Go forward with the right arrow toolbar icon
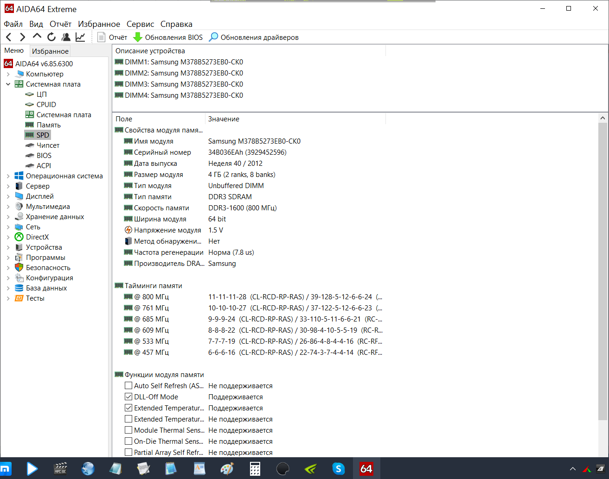 (22, 37)
